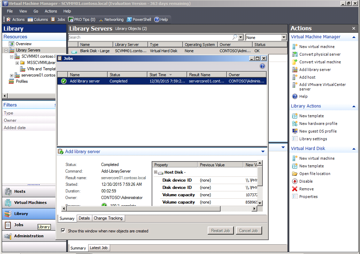Sort jobs by Start Time column

(x=167, y=75)
